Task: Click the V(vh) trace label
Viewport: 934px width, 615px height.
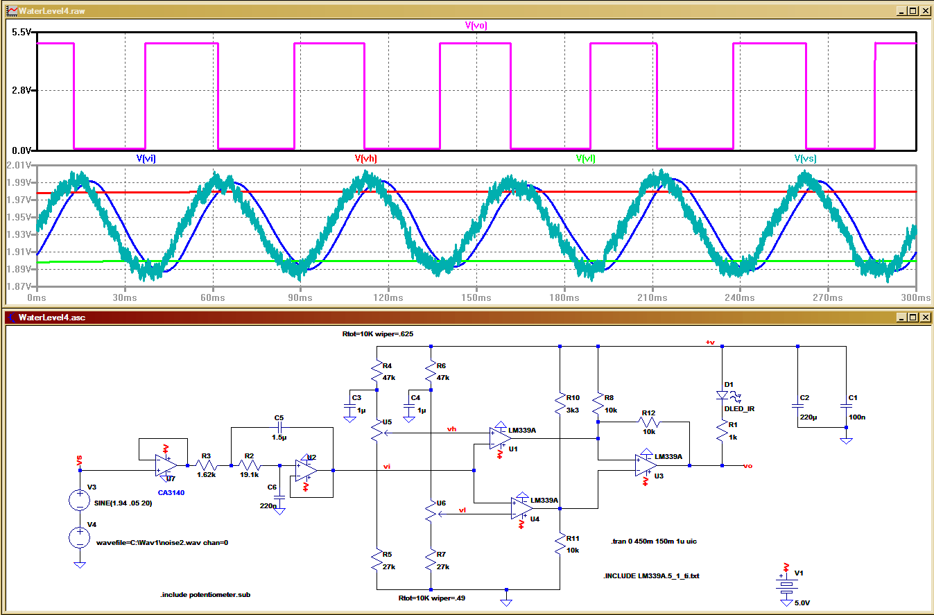Action: 366,158
